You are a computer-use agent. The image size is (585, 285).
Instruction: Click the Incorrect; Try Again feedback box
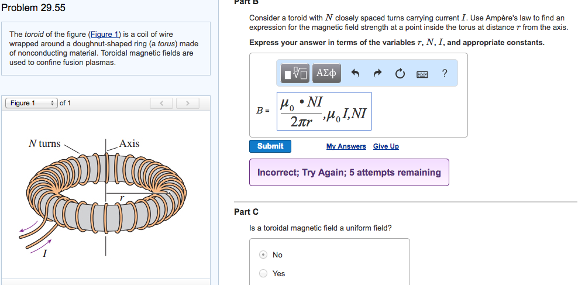point(349,173)
